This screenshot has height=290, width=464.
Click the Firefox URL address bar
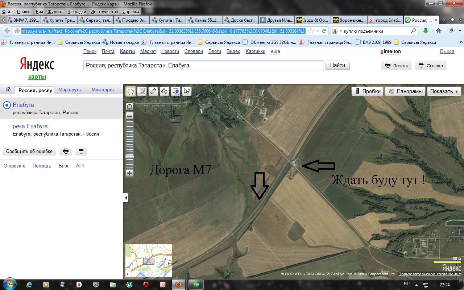163,31
